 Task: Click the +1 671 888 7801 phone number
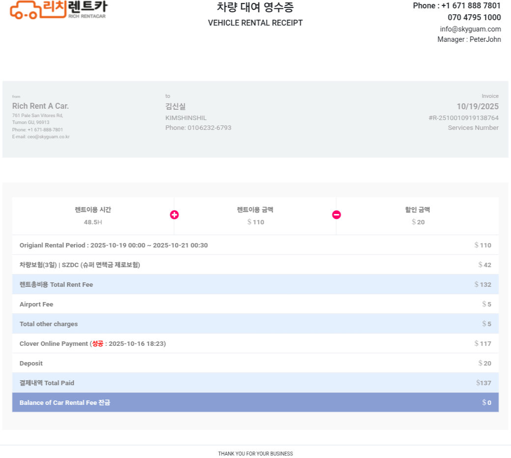click(x=471, y=6)
